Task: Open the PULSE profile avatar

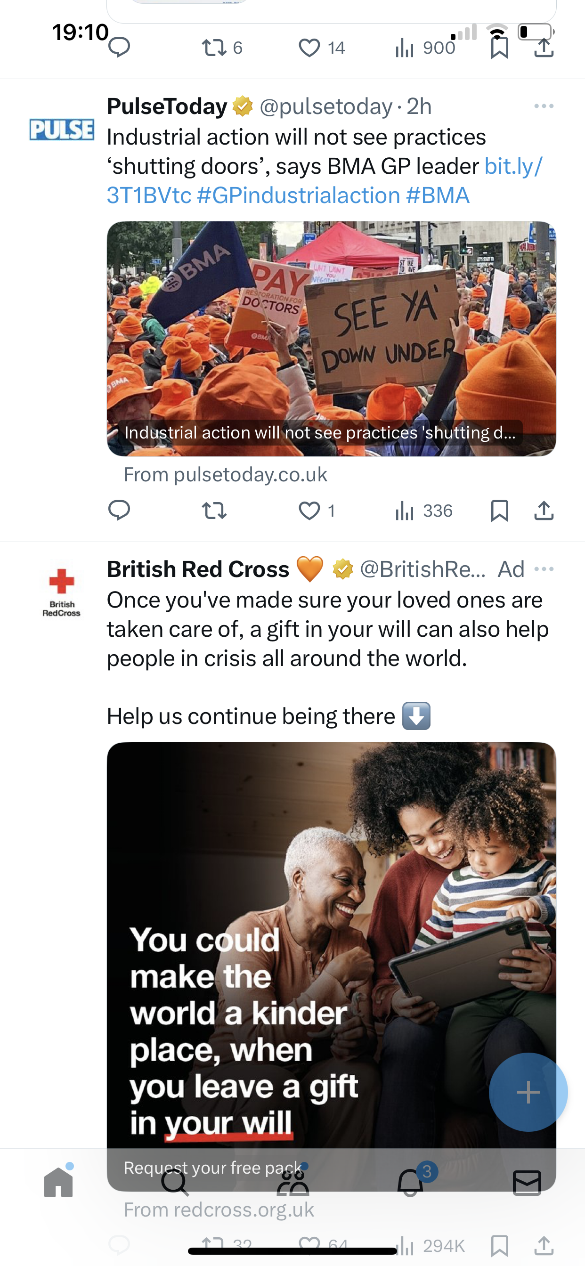Action: (x=61, y=129)
